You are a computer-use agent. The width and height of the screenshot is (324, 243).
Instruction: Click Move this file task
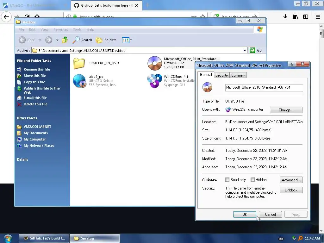[34, 76]
